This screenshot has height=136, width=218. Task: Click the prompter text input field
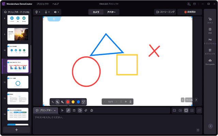point(117,124)
